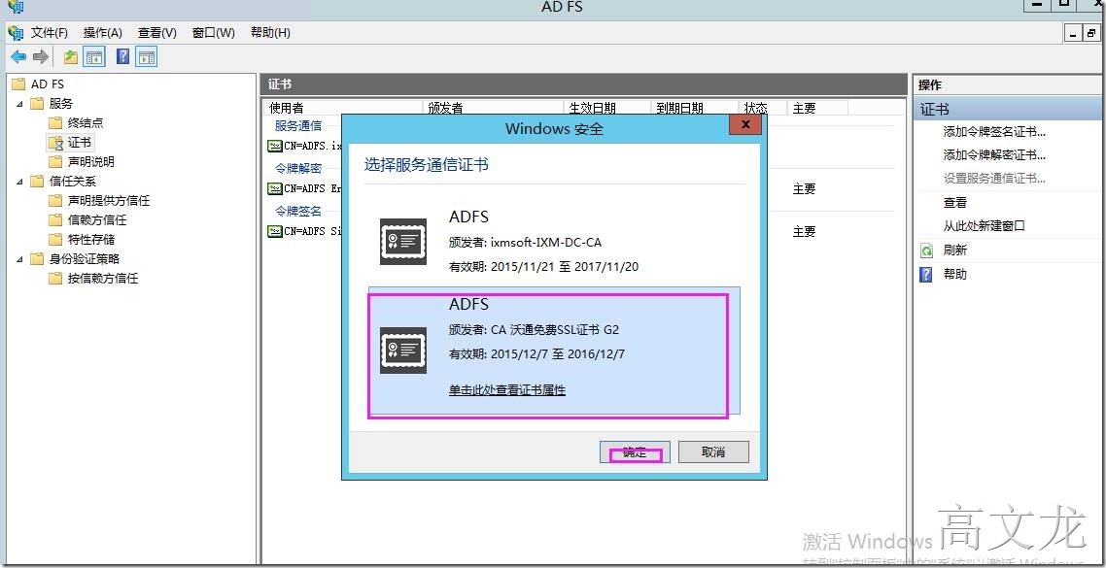Click the green 刷新 refresh icon in actions

(x=926, y=251)
